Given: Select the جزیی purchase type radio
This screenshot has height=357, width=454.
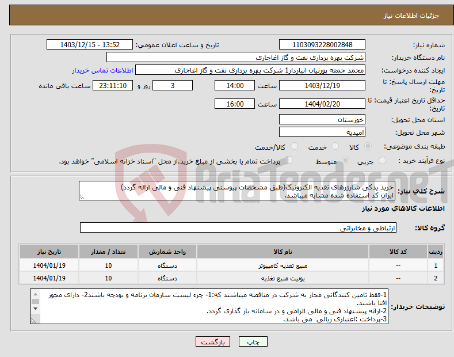Looking at the screenshot, I should (x=382, y=160).
